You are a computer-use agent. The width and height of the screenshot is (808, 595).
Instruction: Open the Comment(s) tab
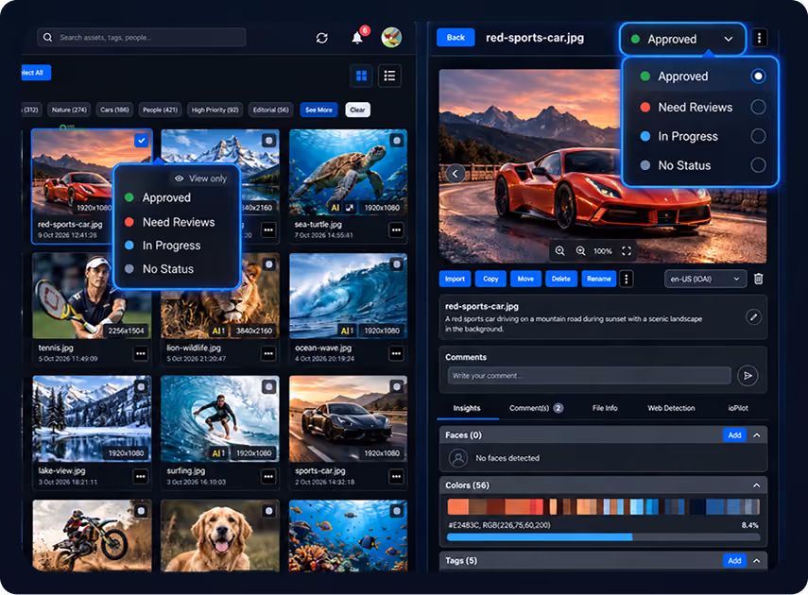tap(536, 408)
